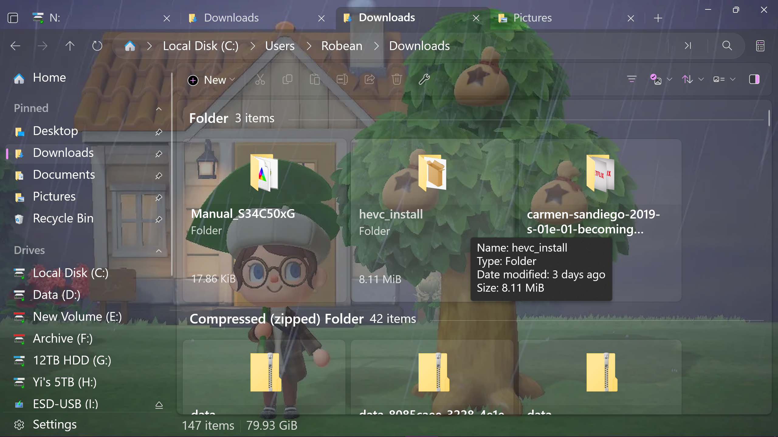The image size is (778, 437).
Task: Expand the breadcrumb chevron after Robean
Action: coord(376,46)
